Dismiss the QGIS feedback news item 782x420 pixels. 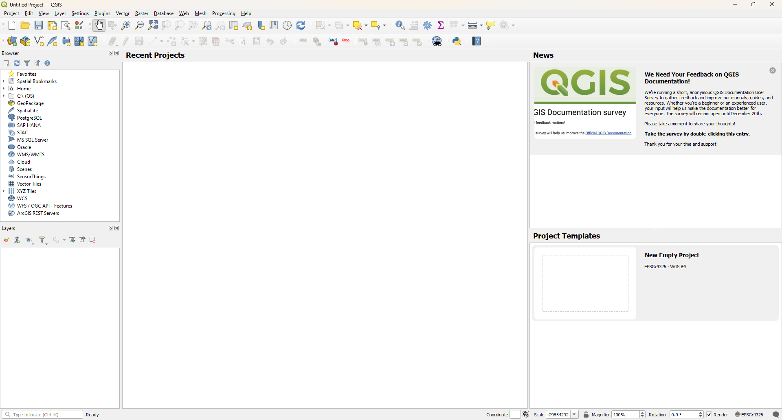773,71
